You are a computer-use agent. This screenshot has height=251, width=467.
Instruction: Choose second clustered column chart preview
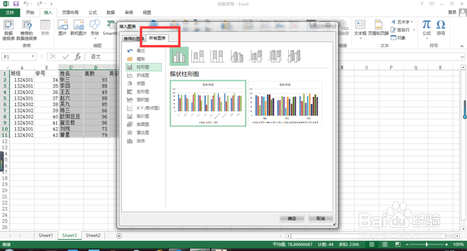(285, 103)
